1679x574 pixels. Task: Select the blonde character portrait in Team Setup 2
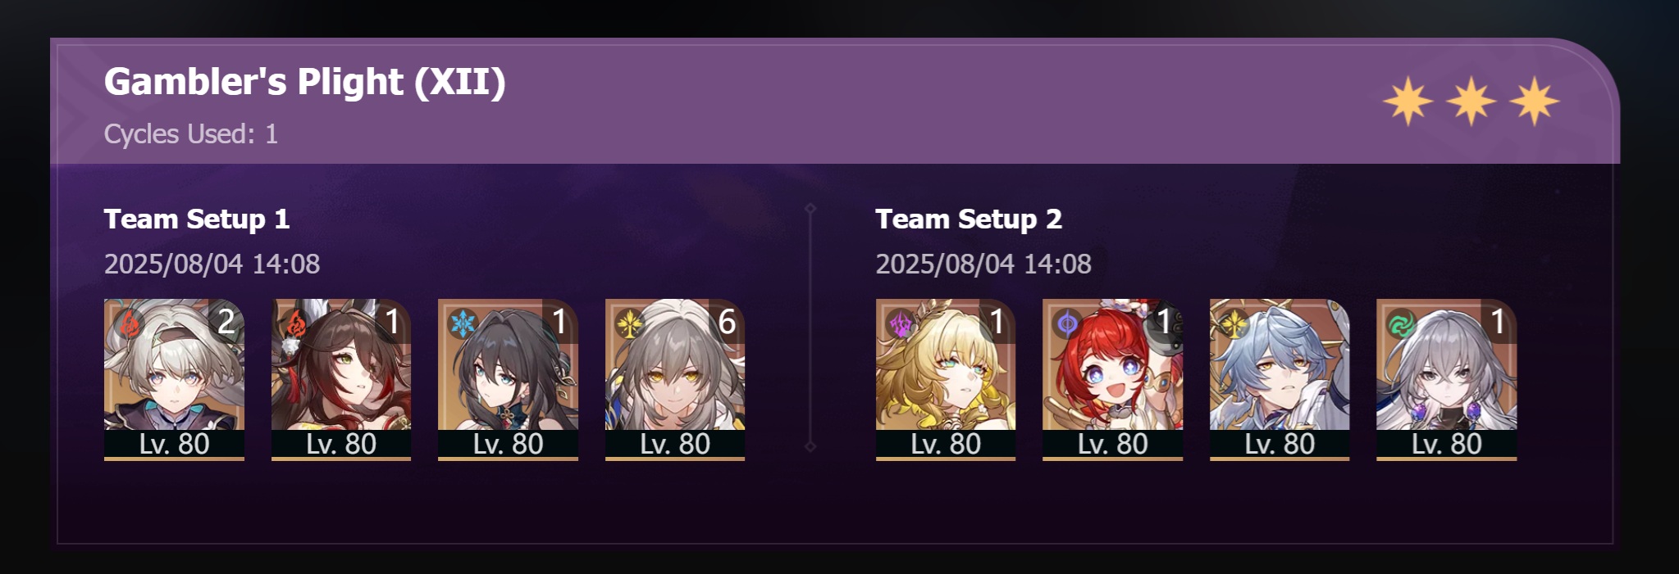click(946, 379)
